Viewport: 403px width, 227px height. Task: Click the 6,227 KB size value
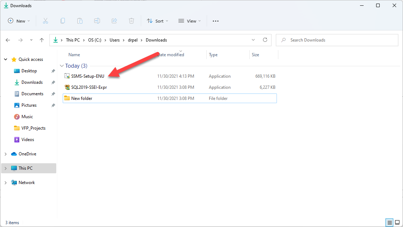point(267,87)
